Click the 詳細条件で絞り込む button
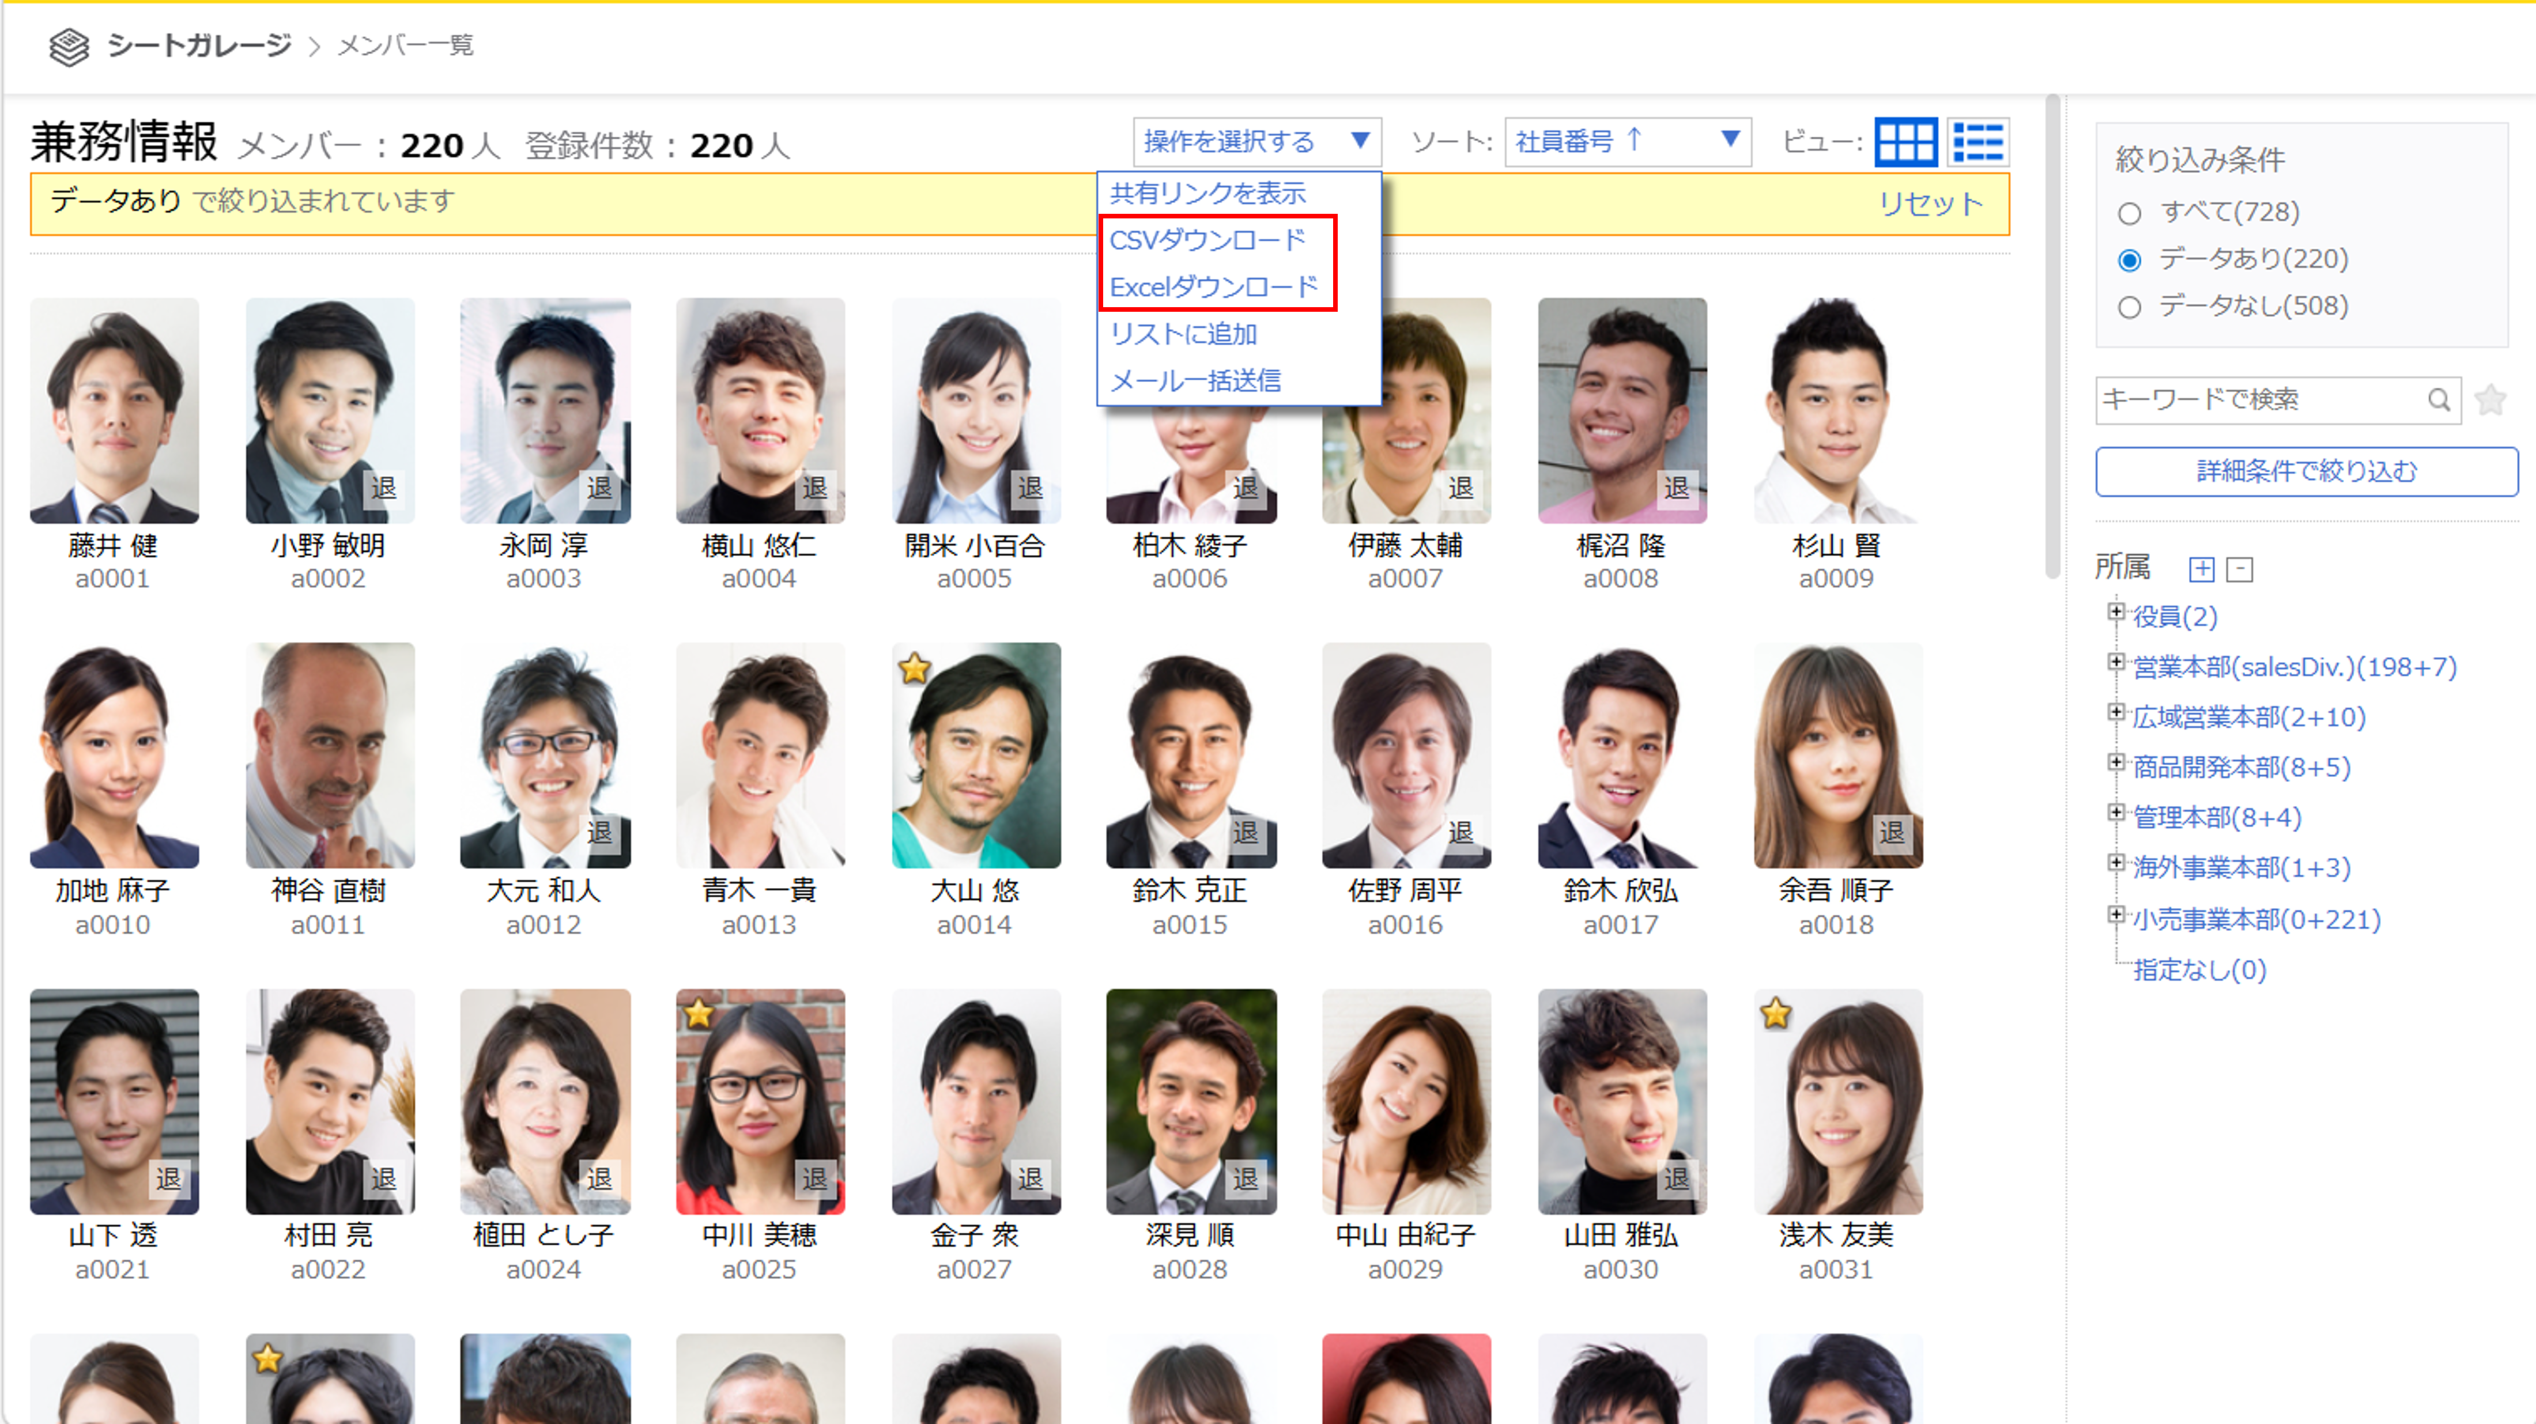The width and height of the screenshot is (2536, 1424). (2307, 471)
